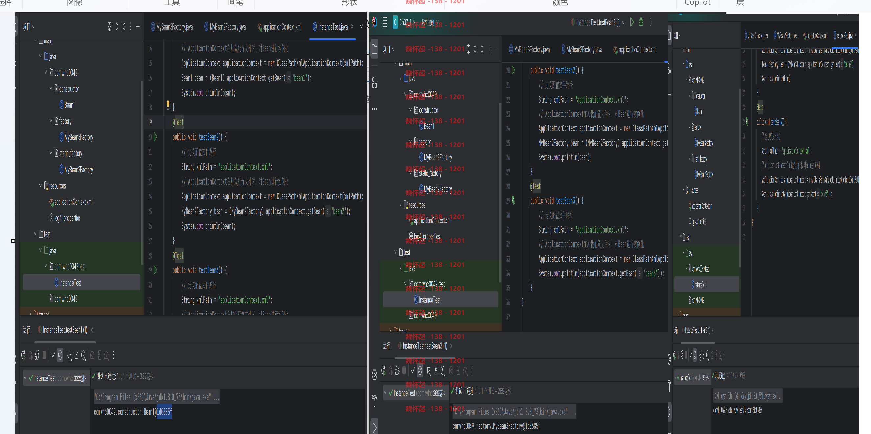Collapse the factory package in the left project tree
Screen dimensions: 871x434
51,121
